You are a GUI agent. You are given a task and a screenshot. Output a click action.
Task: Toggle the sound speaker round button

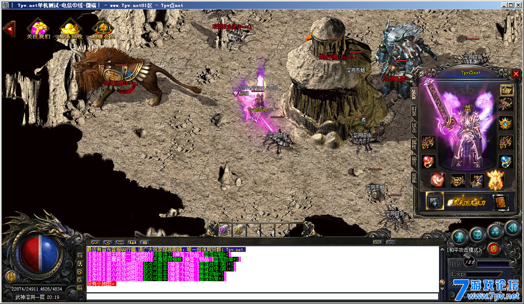click(512, 227)
